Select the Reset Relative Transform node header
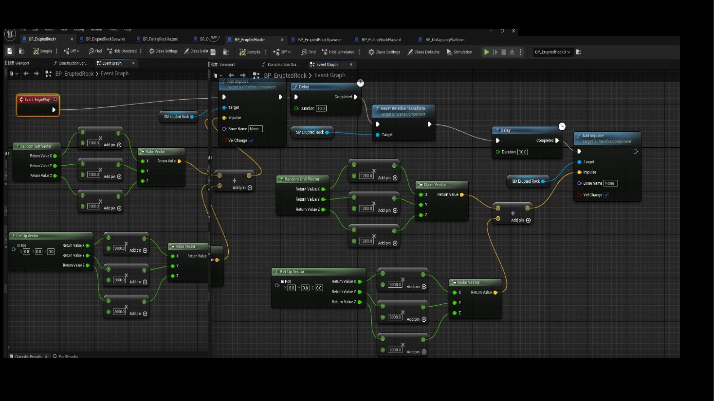 pos(403,111)
